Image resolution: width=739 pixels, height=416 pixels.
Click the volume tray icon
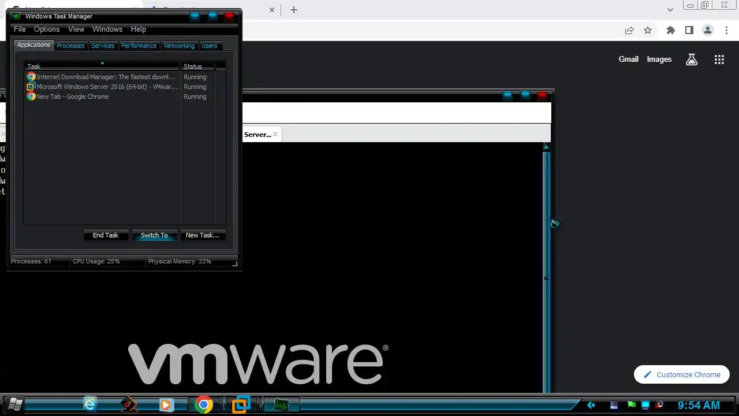pyautogui.click(x=660, y=405)
